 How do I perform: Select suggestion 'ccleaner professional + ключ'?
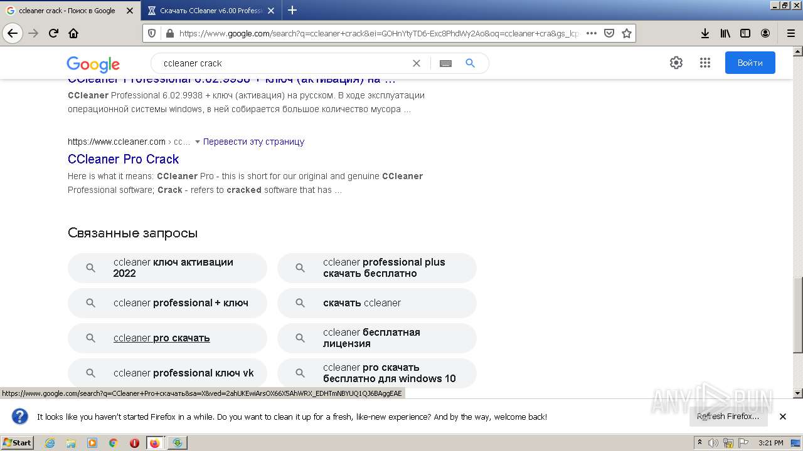tap(168, 303)
